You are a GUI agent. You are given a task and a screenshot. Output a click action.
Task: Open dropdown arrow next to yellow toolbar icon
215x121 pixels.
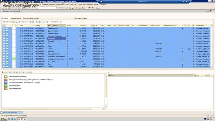[73, 8]
